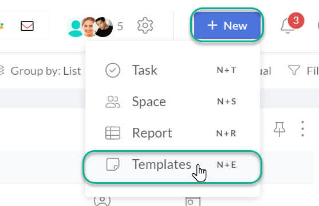Click the member count number 5
319x206 pixels.
[x=120, y=27]
